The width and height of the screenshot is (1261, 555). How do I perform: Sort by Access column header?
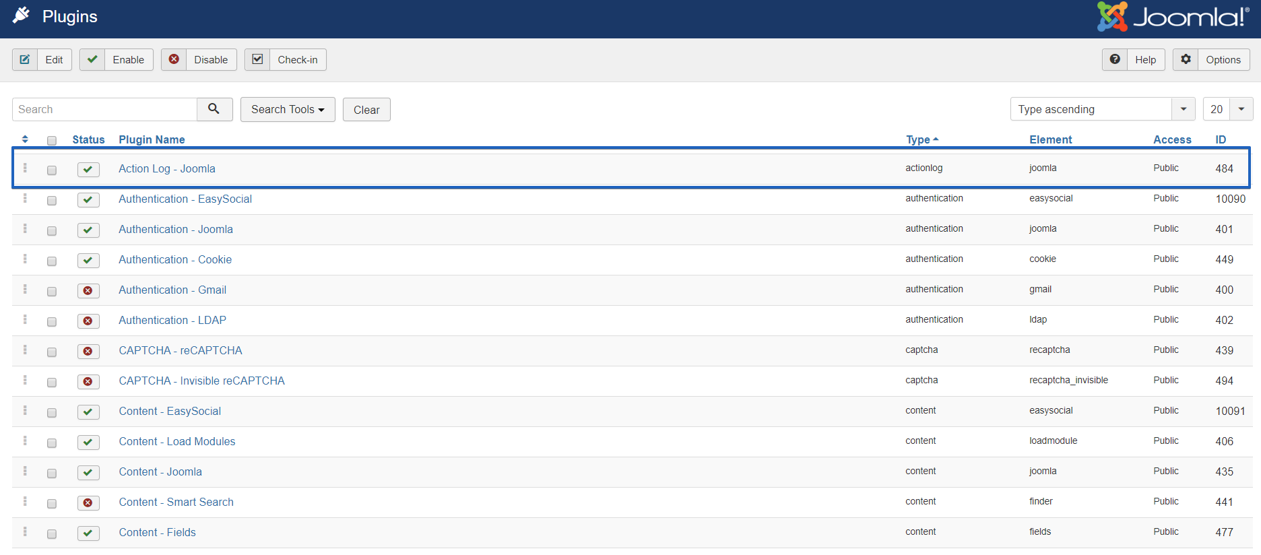click(x=1172, y=139)
